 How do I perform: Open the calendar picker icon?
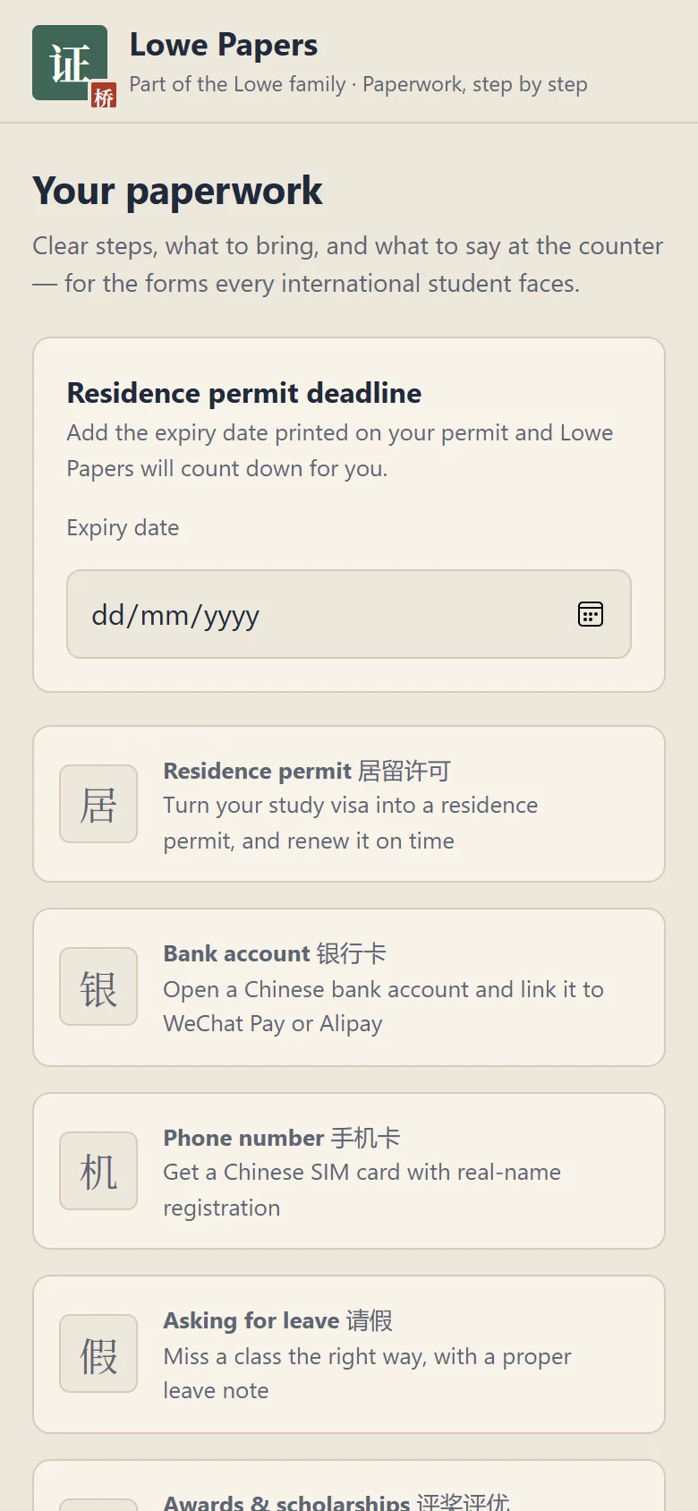[591, 614]
